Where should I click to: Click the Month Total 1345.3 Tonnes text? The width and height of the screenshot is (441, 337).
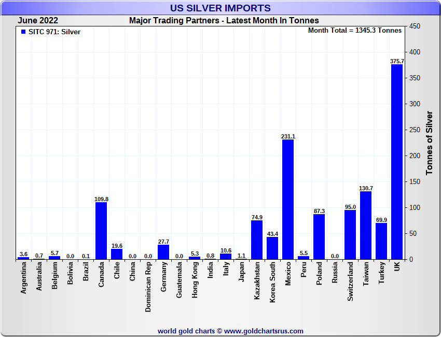pos(354,30)
